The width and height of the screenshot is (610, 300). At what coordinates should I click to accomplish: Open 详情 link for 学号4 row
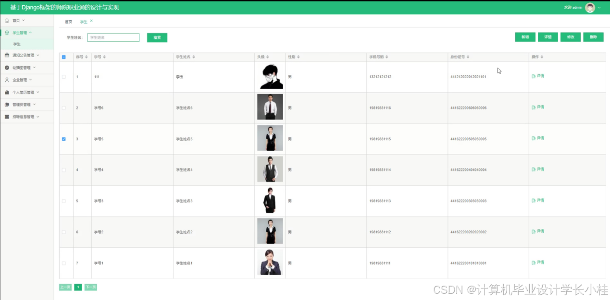point(538,169)
